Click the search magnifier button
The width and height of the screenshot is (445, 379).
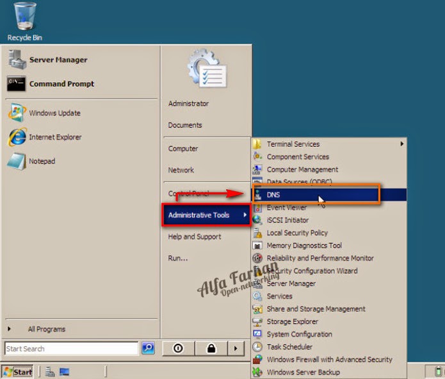coord(148,348)
